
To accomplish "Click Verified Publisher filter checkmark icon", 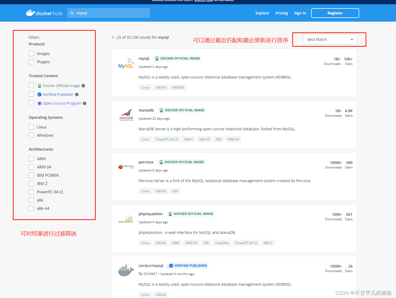I will [x=39, y=95].
